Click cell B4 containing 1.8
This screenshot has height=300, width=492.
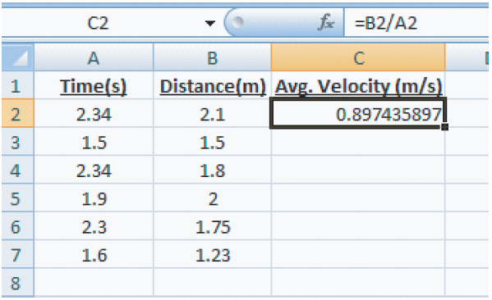pos(212,170)
